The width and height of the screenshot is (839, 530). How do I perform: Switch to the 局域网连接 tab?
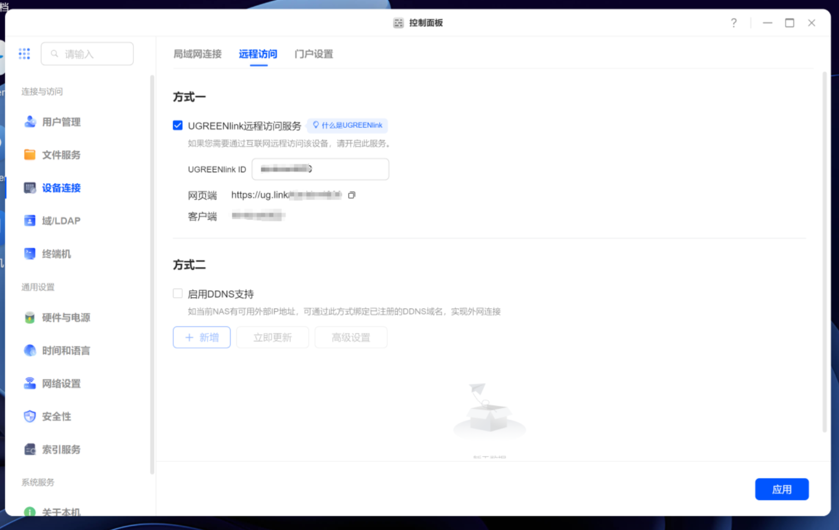pyautogui.click(x=197, y=54)
